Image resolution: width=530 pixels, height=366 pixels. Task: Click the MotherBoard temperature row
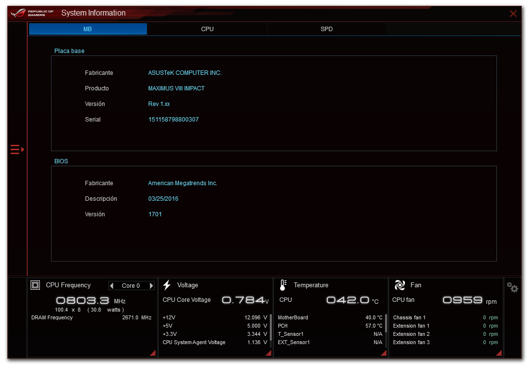point(330,318)
